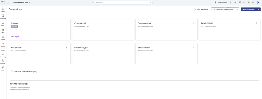
Task: Open the IES Dimension Data company switcher
Action: coord(22,3)
